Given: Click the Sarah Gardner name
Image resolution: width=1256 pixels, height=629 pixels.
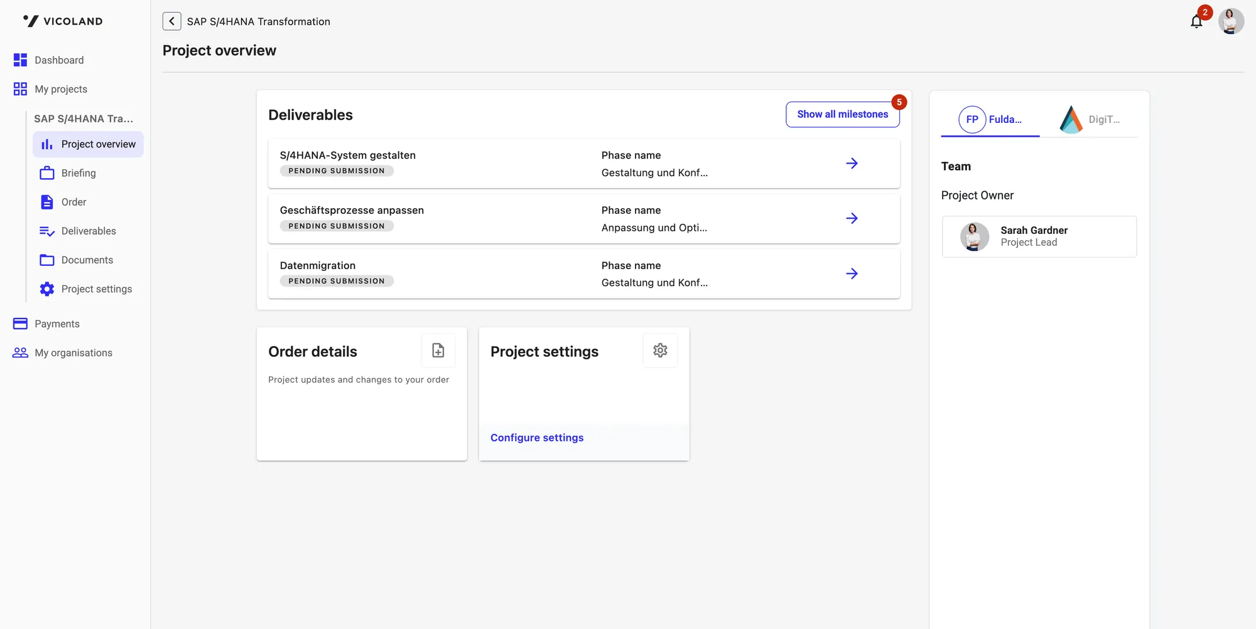Looking at the screenshot, I should coord(1034,230).
